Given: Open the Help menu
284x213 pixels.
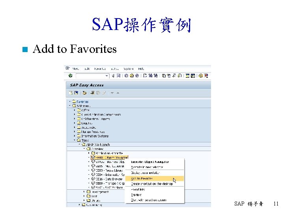Looking at the screenshot, I should click(141, 69).
